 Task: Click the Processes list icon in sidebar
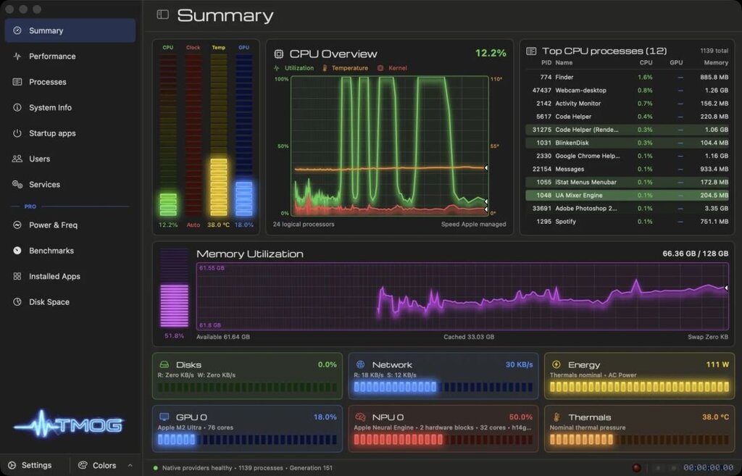(17, 82)
